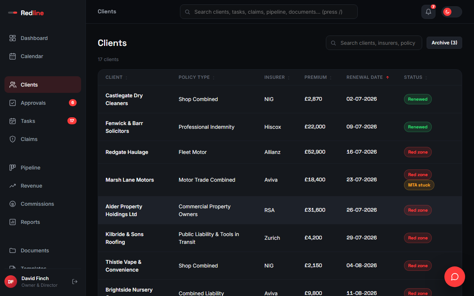Image resolution: width=474 pixels, height=296 pixels.
Task: Focus the clients search field
Action: coord(374,43)
